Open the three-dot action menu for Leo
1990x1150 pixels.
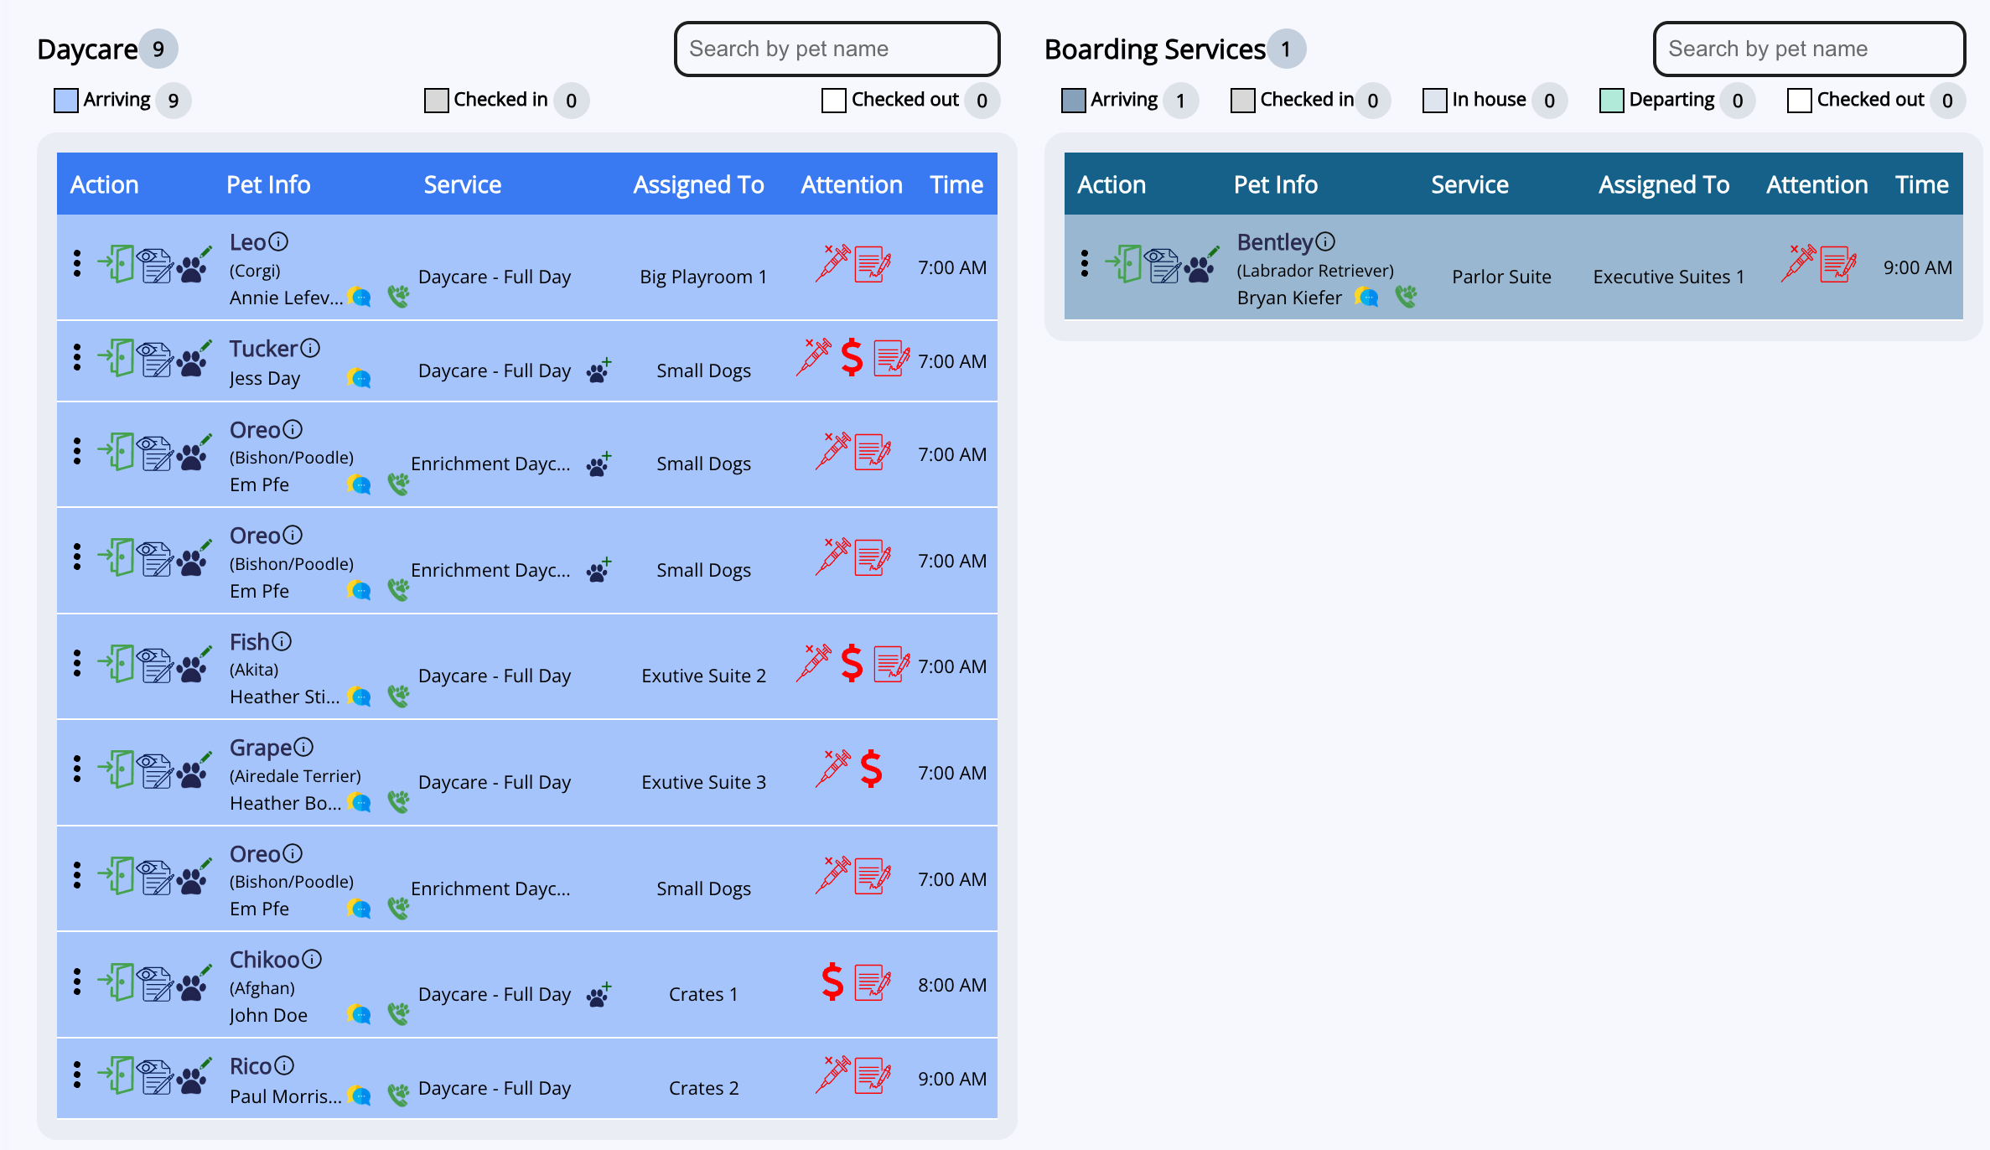click(77, 263)
